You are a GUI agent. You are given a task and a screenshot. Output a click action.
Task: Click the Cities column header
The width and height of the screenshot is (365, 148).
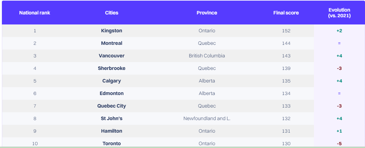(x=112, y=13)
